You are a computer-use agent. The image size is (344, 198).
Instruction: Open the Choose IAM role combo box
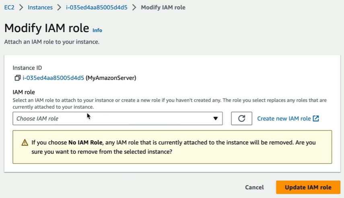[117, 118]
